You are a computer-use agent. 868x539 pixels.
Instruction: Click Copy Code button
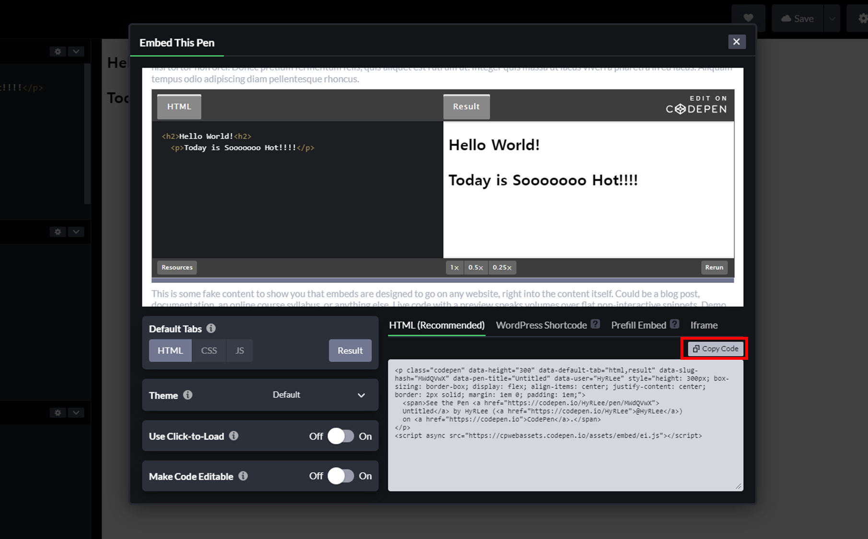point(715,348)
